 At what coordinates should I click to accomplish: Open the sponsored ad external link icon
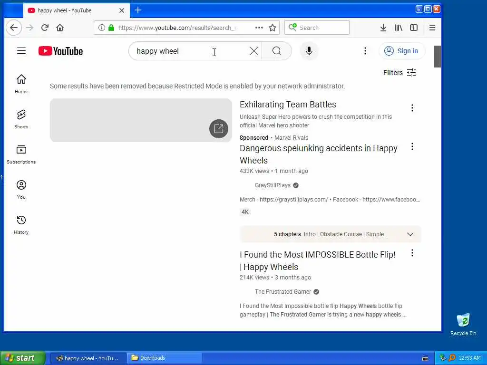(x=219, y=128)
